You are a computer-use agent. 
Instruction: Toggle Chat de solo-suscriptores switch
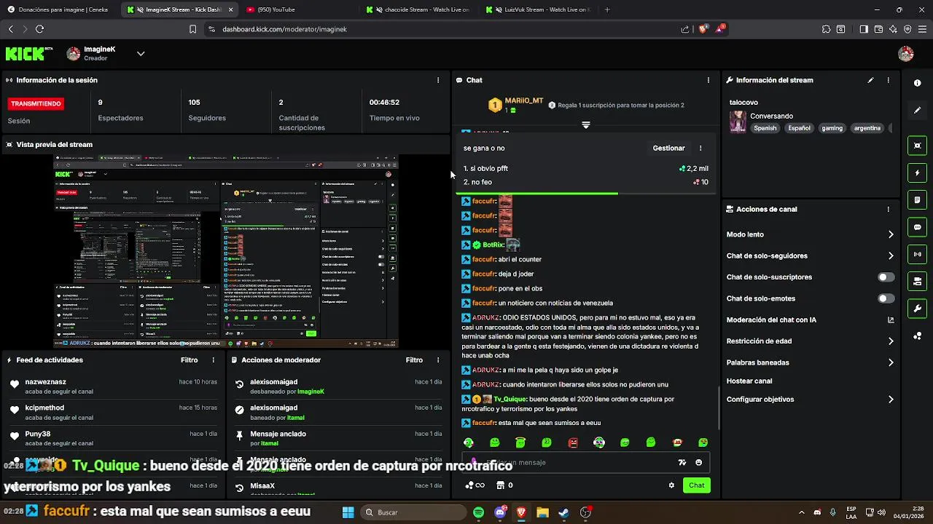tap(886, 277)
